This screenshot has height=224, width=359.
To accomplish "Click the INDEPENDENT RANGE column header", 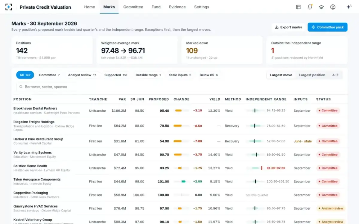I will 266,99.
